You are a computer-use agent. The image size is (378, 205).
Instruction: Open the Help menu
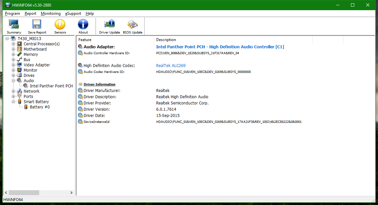coord(90,13)
